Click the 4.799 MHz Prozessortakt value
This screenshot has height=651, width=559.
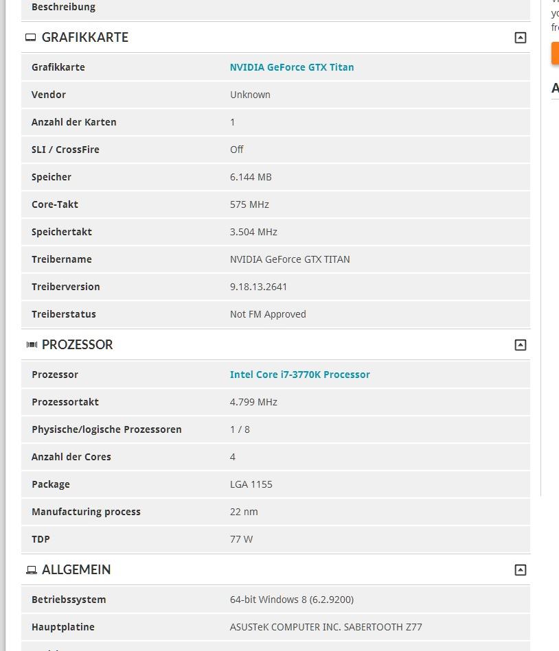point(253,402)
